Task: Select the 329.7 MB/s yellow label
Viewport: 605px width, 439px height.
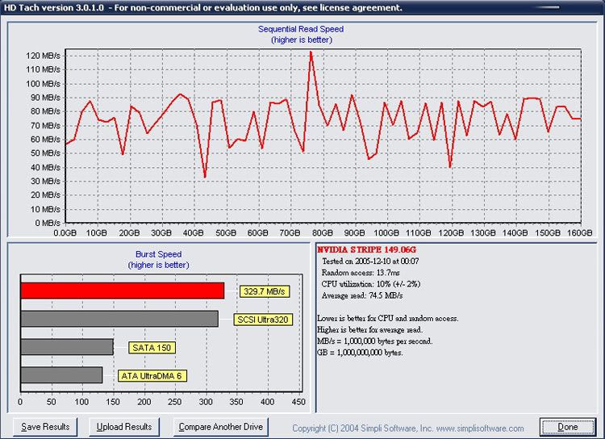Action: point(265,291)
